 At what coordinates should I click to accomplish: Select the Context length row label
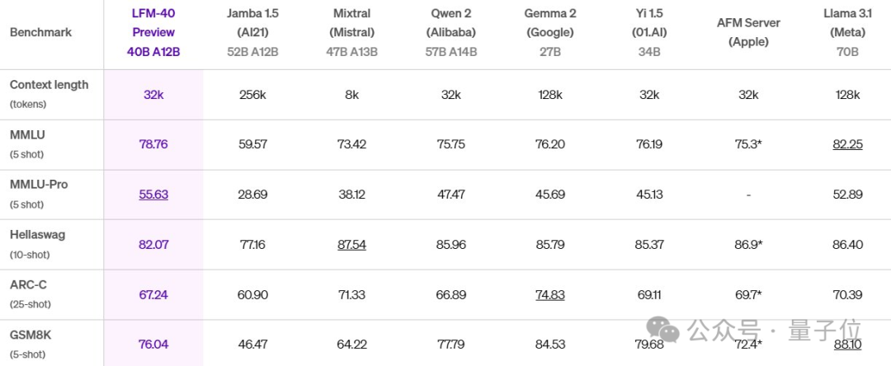[49, 85]
